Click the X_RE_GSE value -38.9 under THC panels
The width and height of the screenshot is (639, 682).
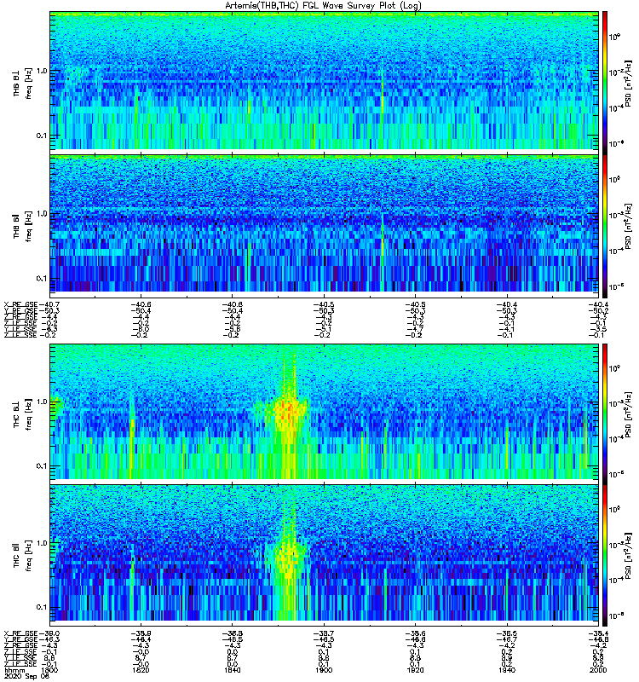point(141,633)
